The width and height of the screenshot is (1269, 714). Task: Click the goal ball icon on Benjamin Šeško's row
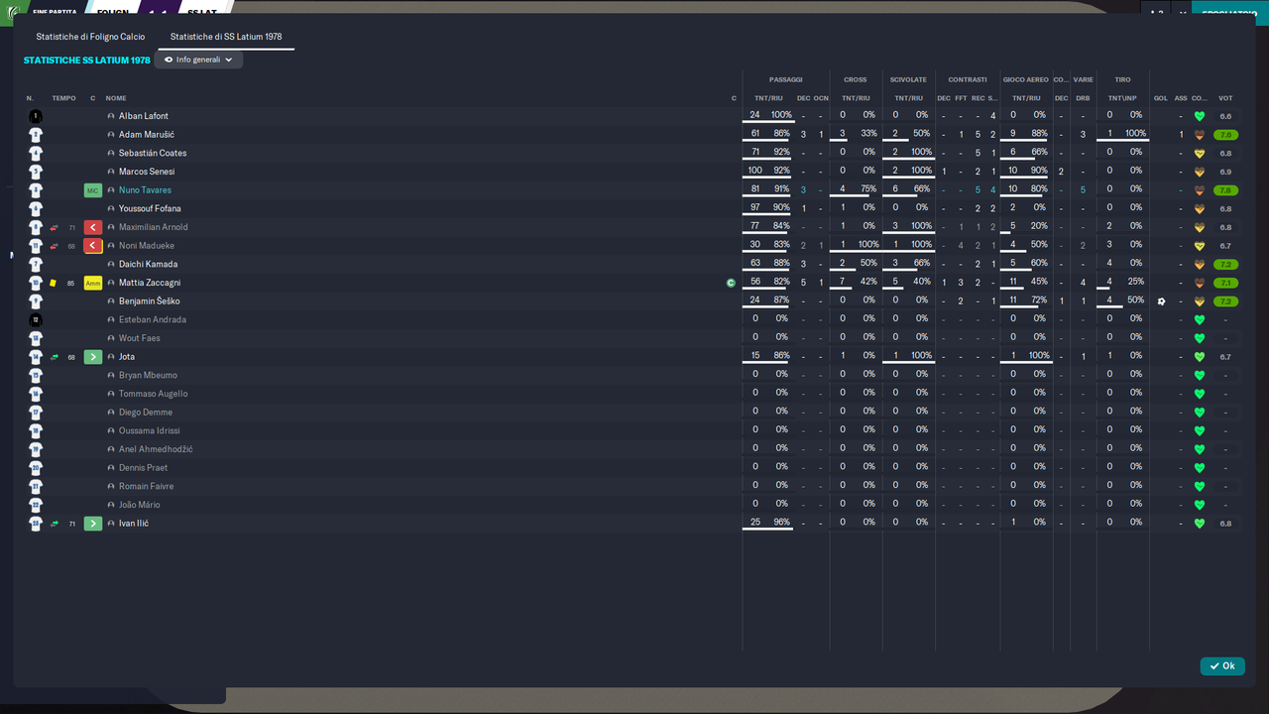[1161, 301]
